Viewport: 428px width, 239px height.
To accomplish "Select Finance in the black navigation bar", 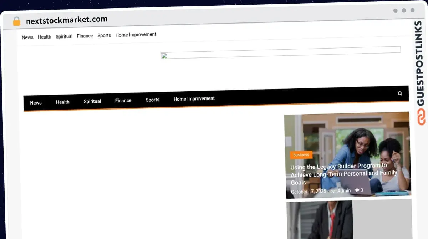I will (x=123, y=101).
